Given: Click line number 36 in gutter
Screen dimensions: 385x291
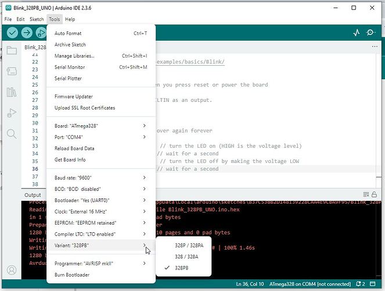Looking at the screenshot, I should tap(35, 169).
